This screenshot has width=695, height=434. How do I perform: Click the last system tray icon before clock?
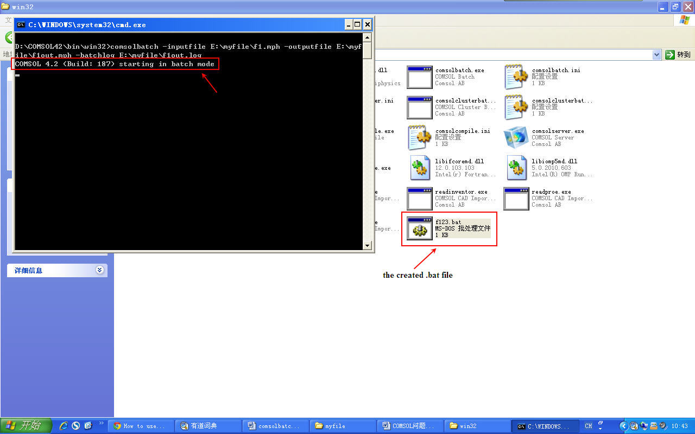(x=663, y=426)
